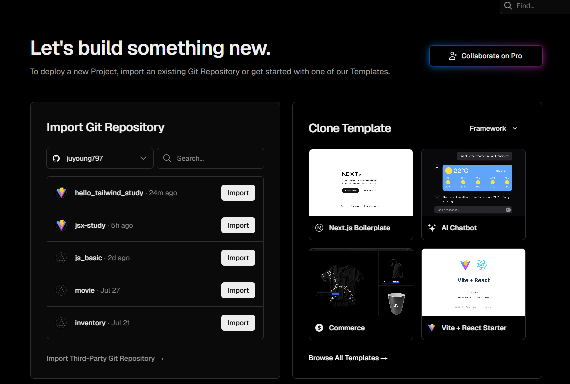
Task: Import the jsx-study repository
Action: click(238, 225)
